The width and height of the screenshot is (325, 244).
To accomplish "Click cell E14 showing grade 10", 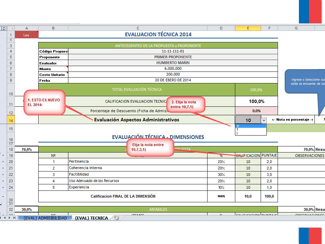I will 248,120.
